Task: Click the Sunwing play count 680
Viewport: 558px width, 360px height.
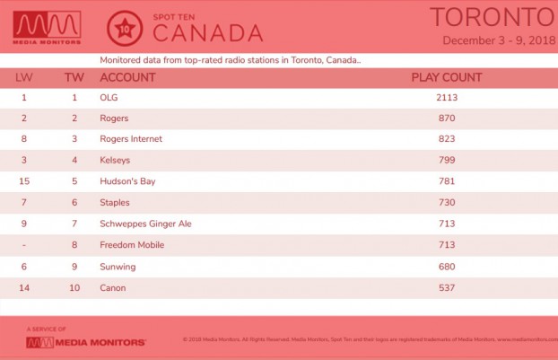Action: (447, 267)
